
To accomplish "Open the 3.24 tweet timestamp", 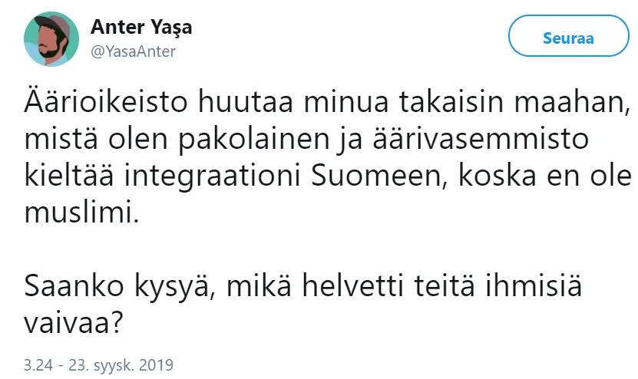I will pyautogui.click(x=39, y=362).
